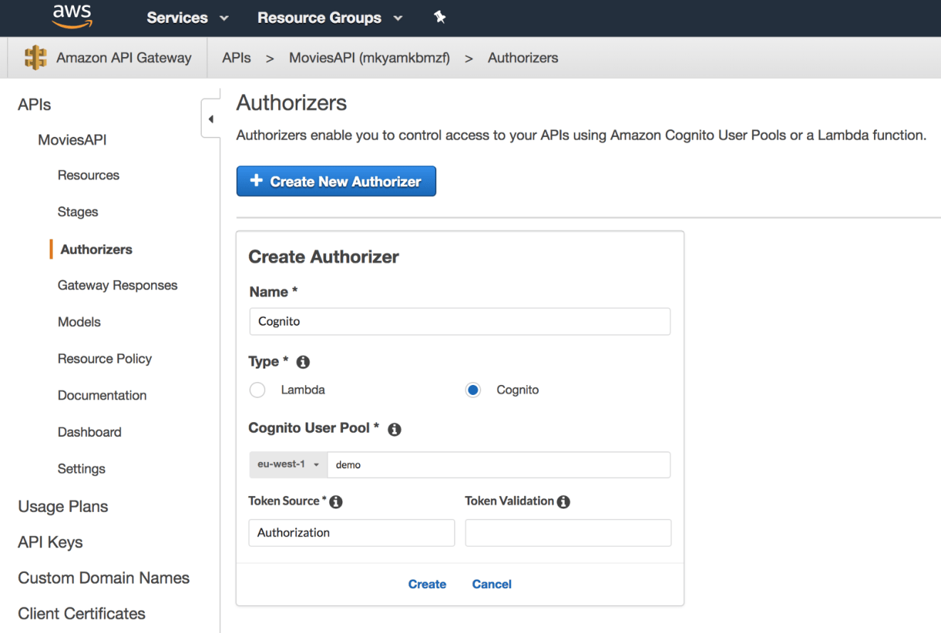Open the eu-west-1 region dropdown
Image resolution: width=941 pixels, height=633 pixels.
tap(288, 464)
